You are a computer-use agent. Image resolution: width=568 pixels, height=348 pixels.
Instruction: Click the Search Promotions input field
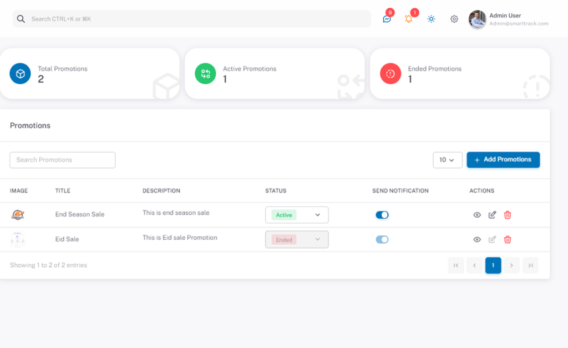pos(63,160)
